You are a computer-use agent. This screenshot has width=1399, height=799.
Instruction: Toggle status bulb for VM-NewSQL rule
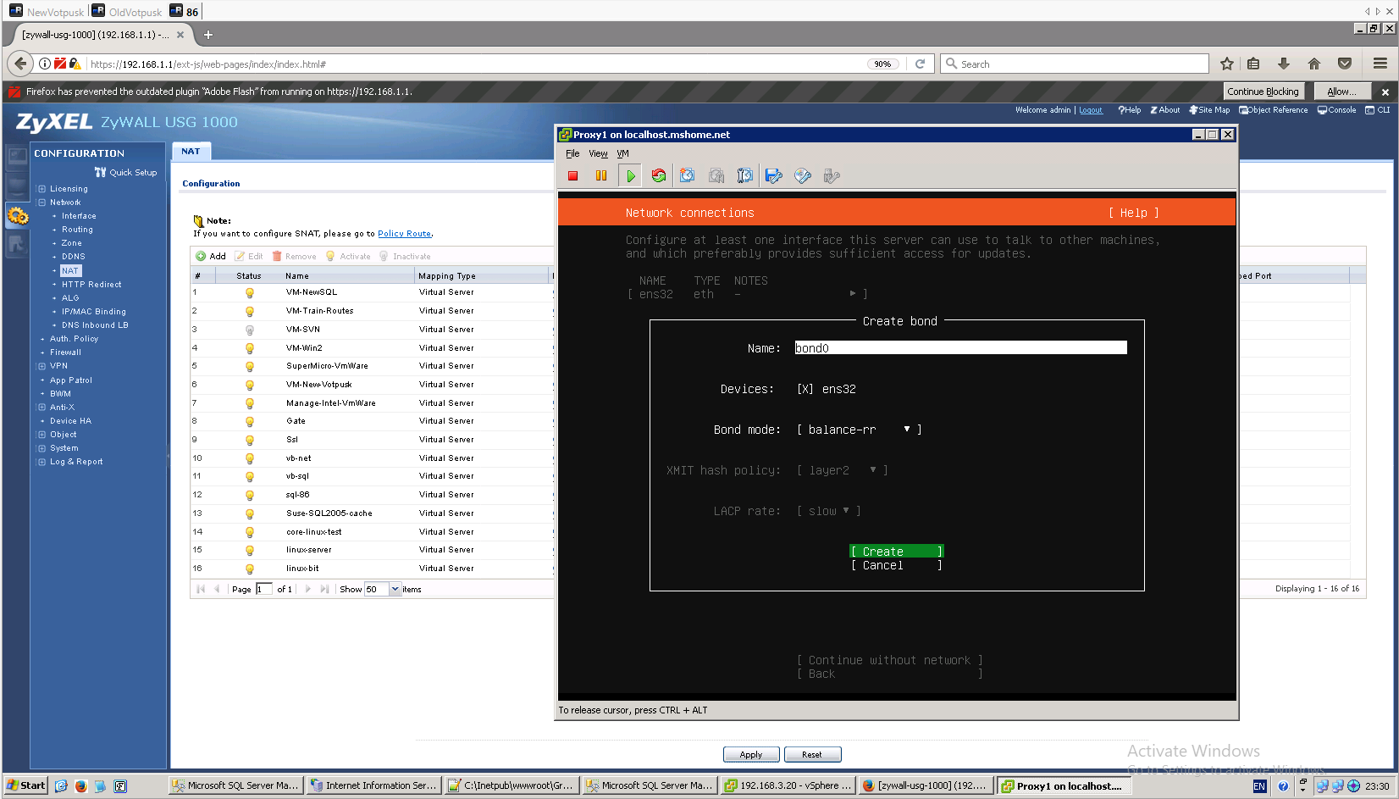pyautogui.click(x=249, y=292)
